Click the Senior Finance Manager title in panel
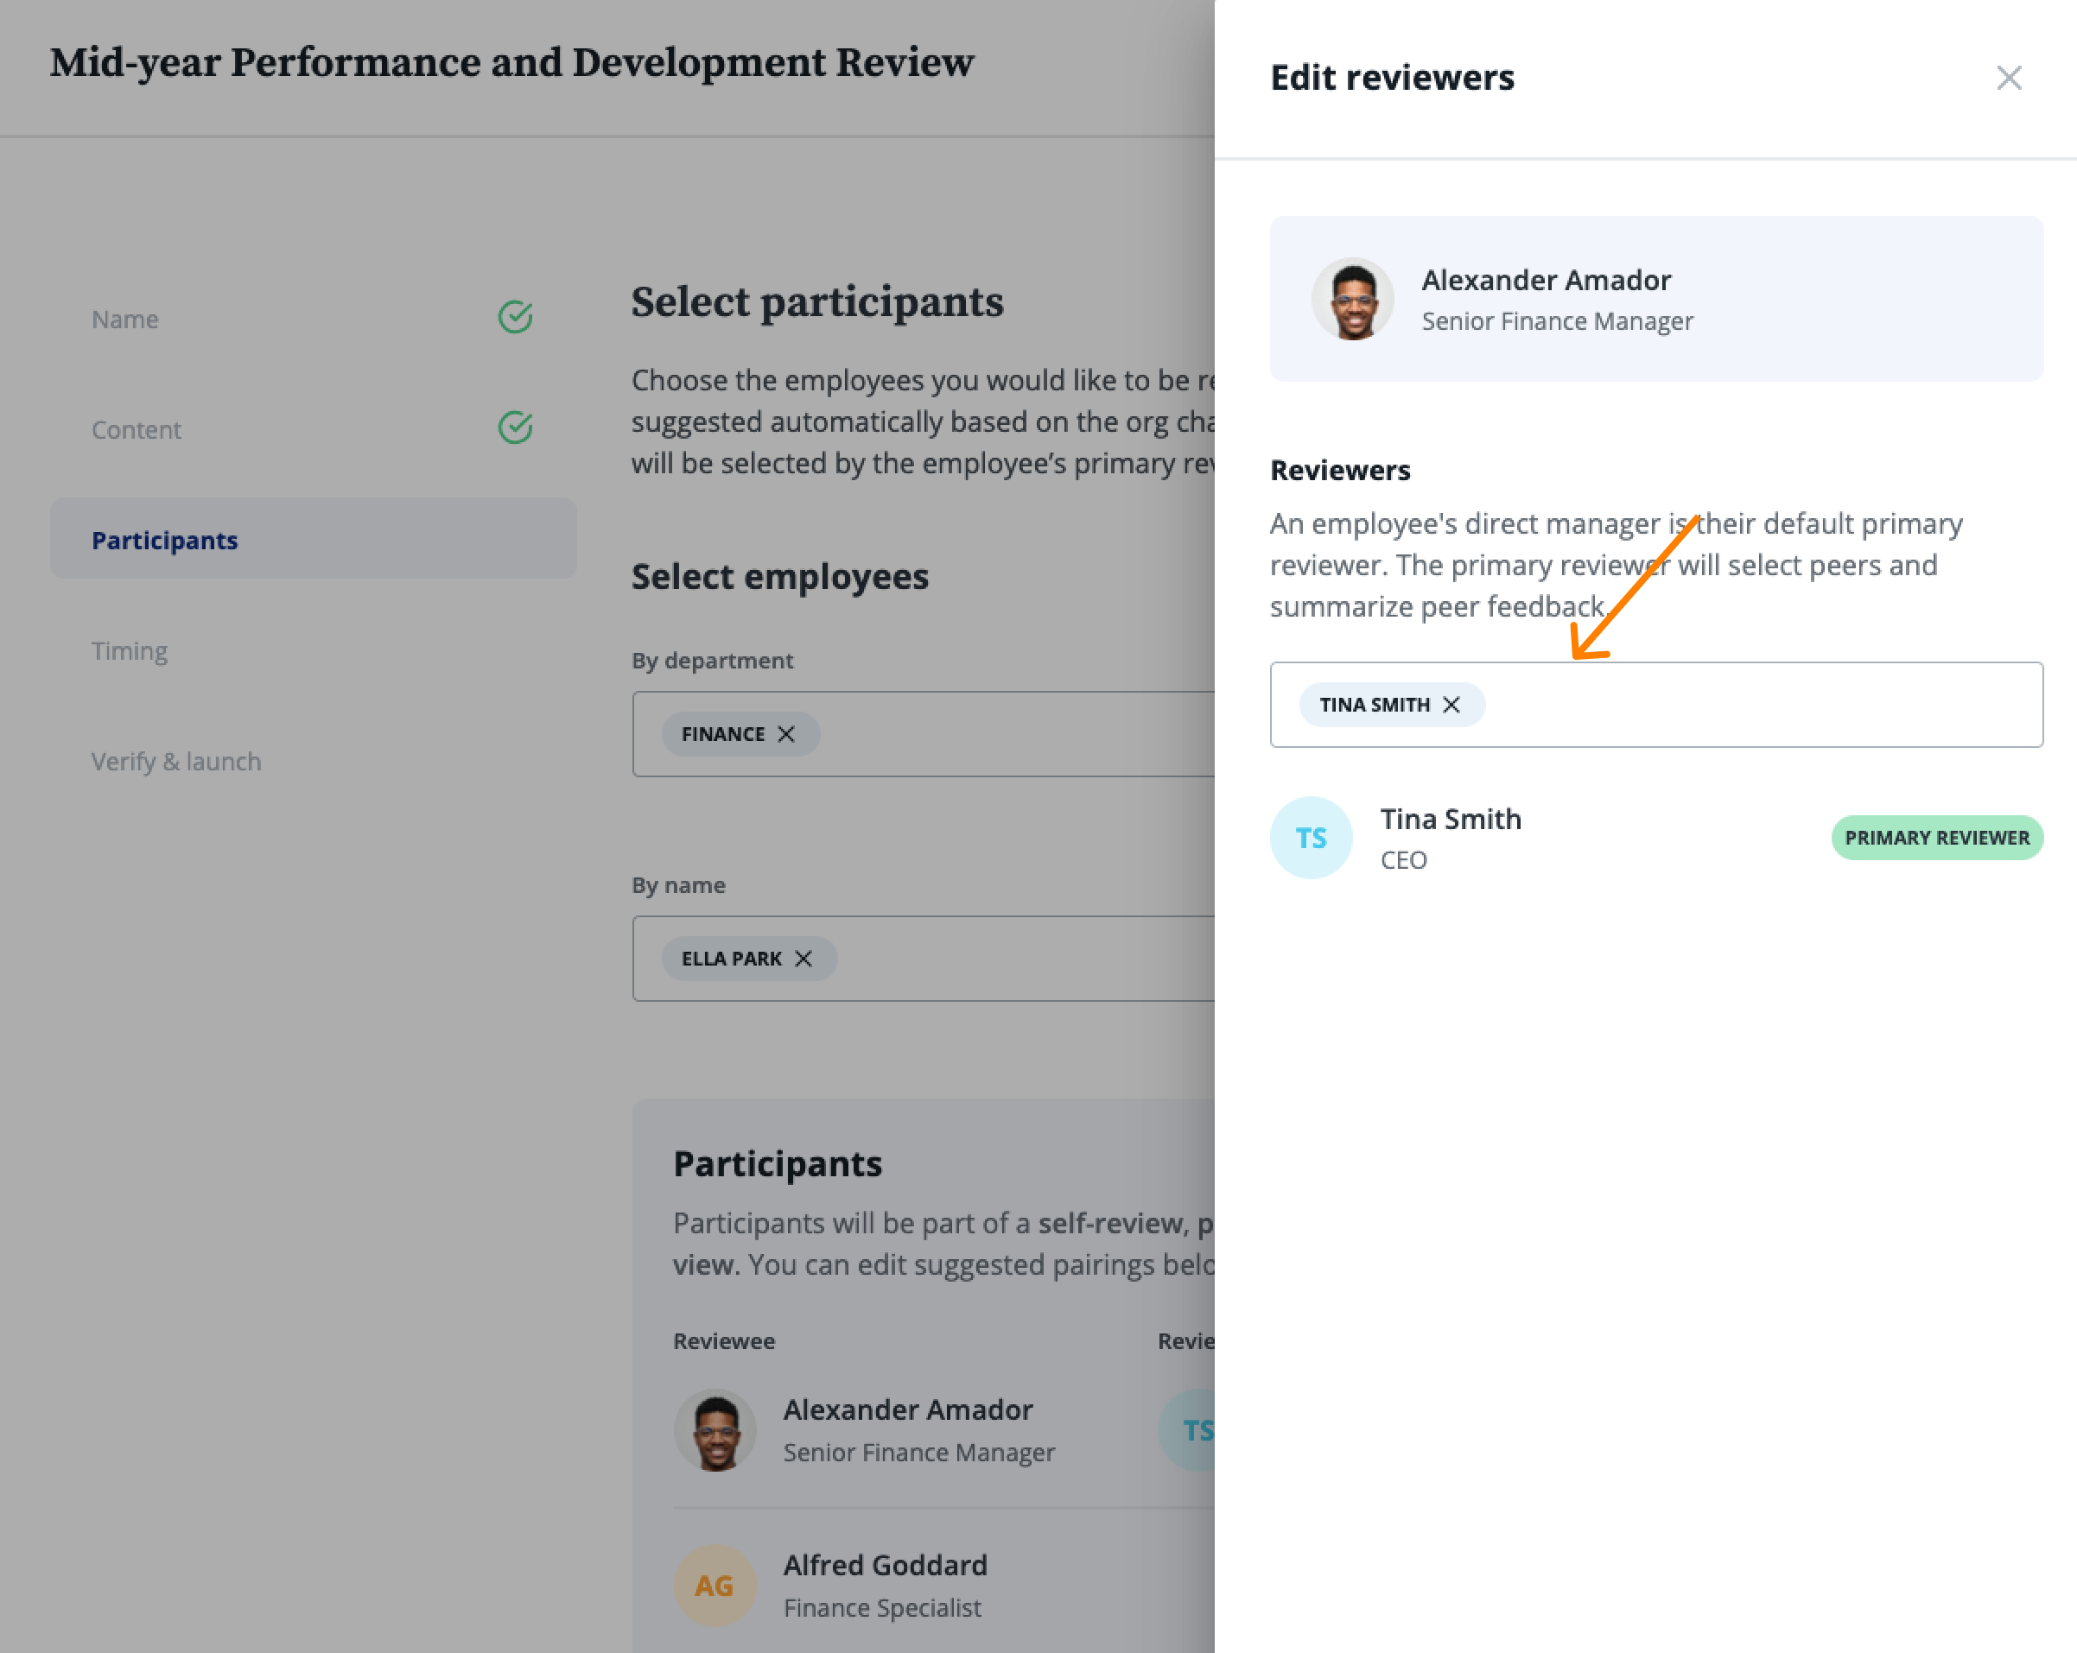The image size is (2077, 1653). click(1557, 321)
